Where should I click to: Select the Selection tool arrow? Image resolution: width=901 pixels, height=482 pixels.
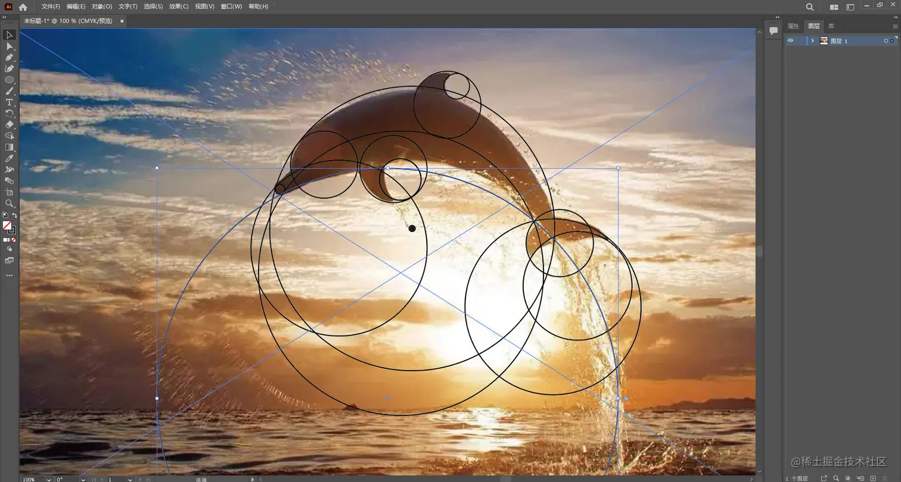click(9, 35)
